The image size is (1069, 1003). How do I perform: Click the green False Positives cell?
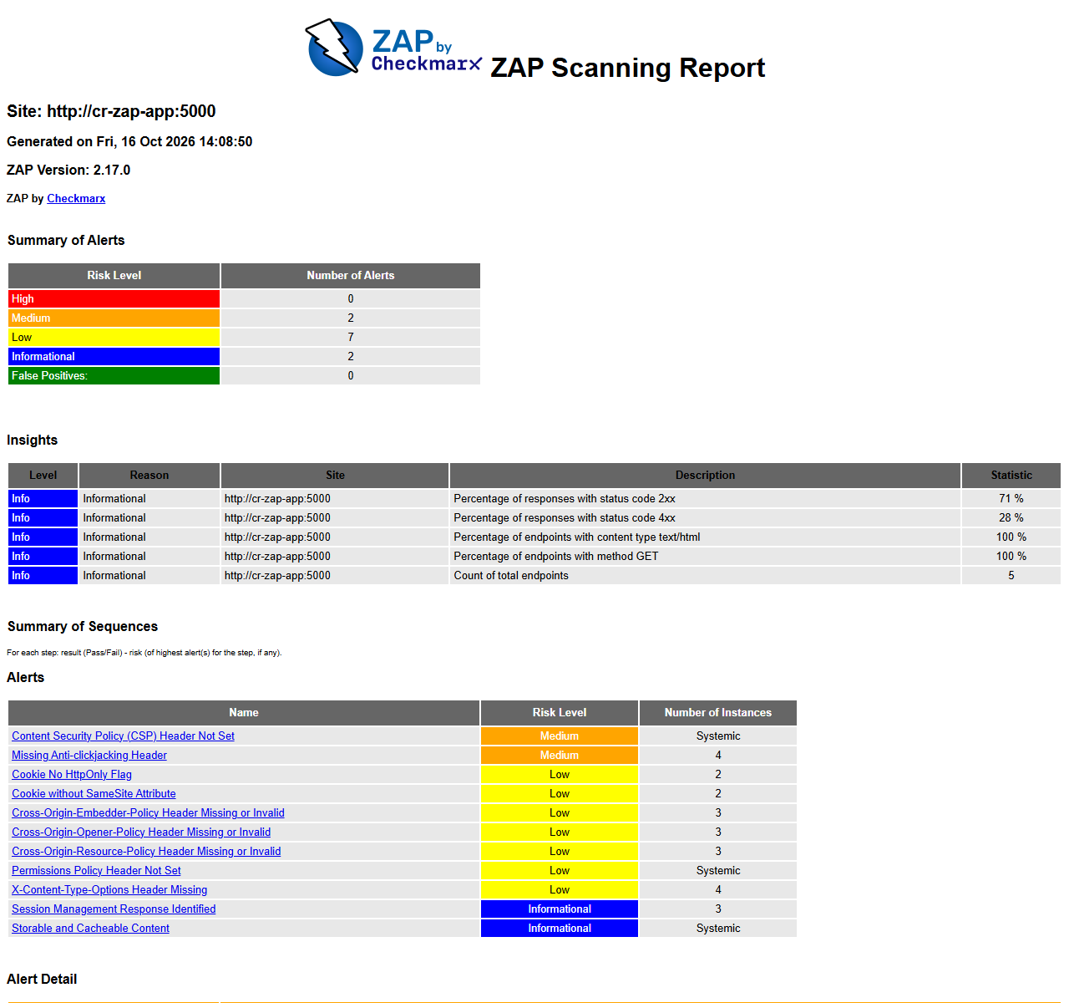click(114, 375)
